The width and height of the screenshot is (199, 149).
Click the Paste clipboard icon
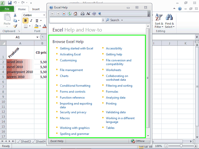(7, 17)
